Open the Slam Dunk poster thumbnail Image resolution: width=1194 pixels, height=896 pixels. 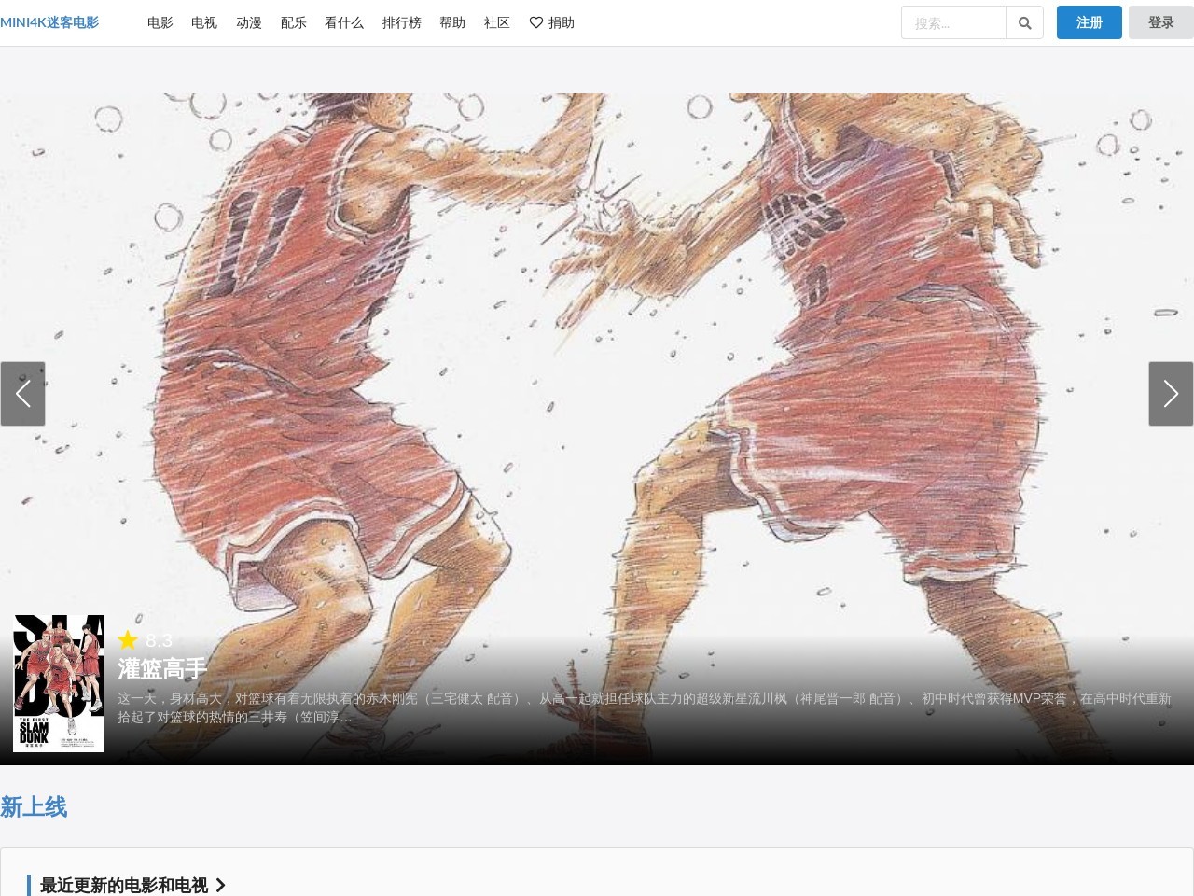pos(59,683)
